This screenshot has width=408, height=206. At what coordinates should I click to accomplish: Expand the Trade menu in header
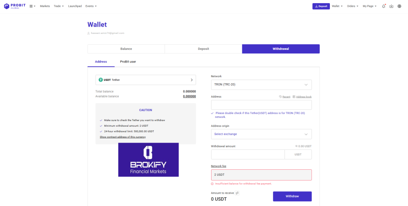(59, 6)
